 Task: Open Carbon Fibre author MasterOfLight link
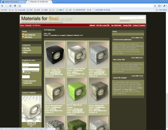(55, 72)
